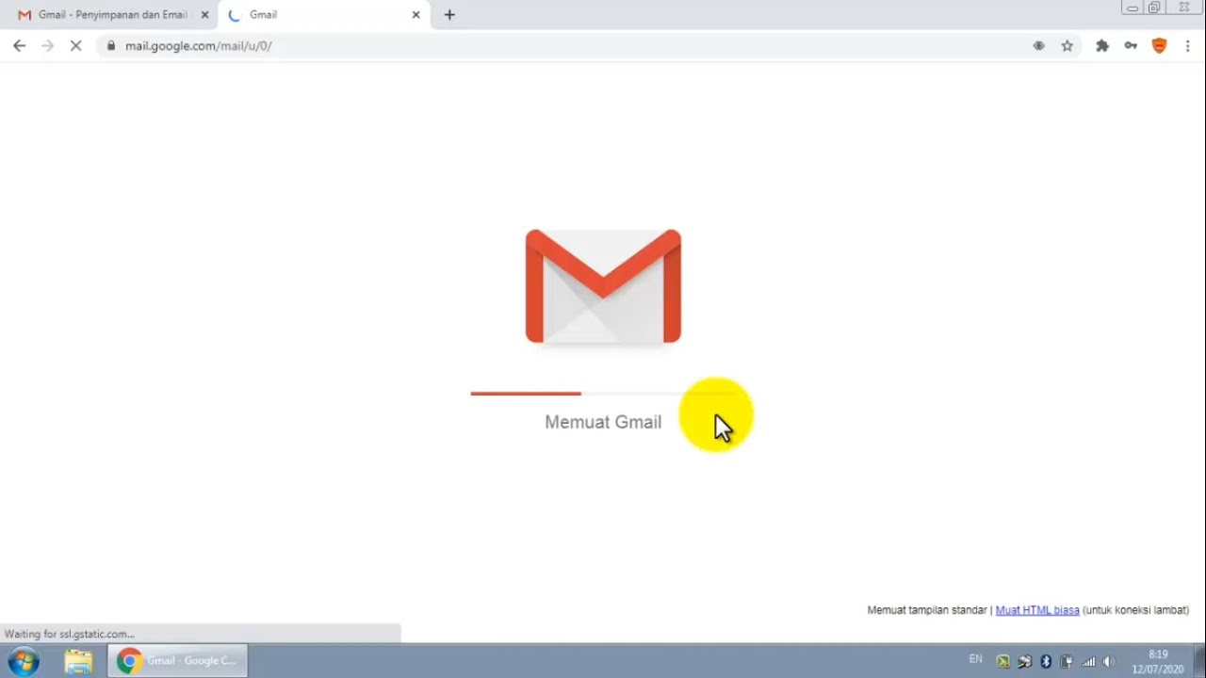Open the Windows Start button

coord(24,661)
